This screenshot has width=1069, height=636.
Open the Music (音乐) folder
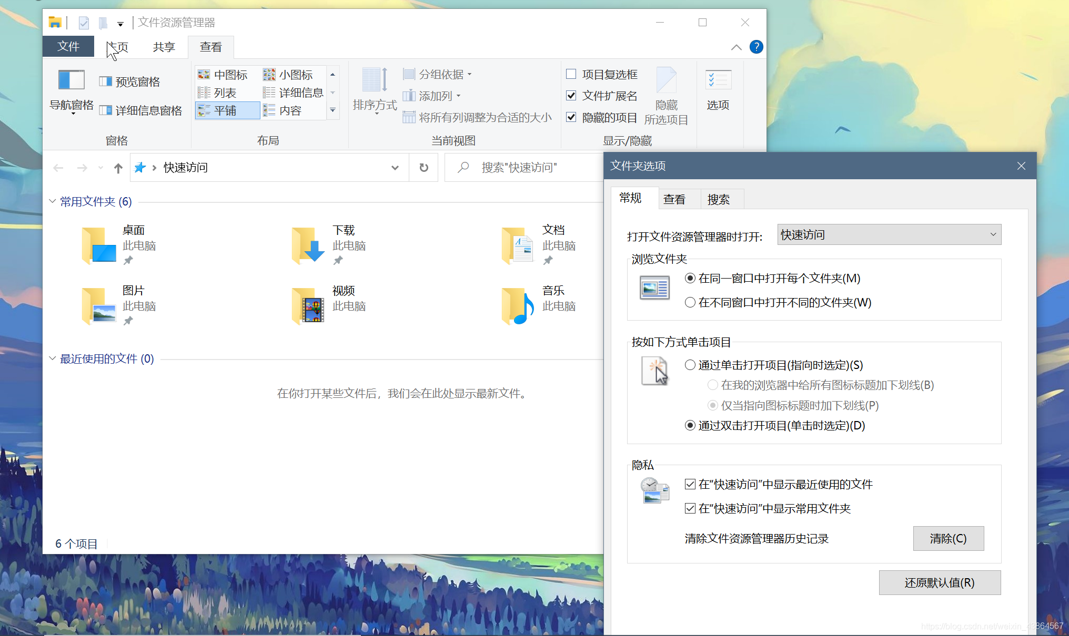pos(539,305)
